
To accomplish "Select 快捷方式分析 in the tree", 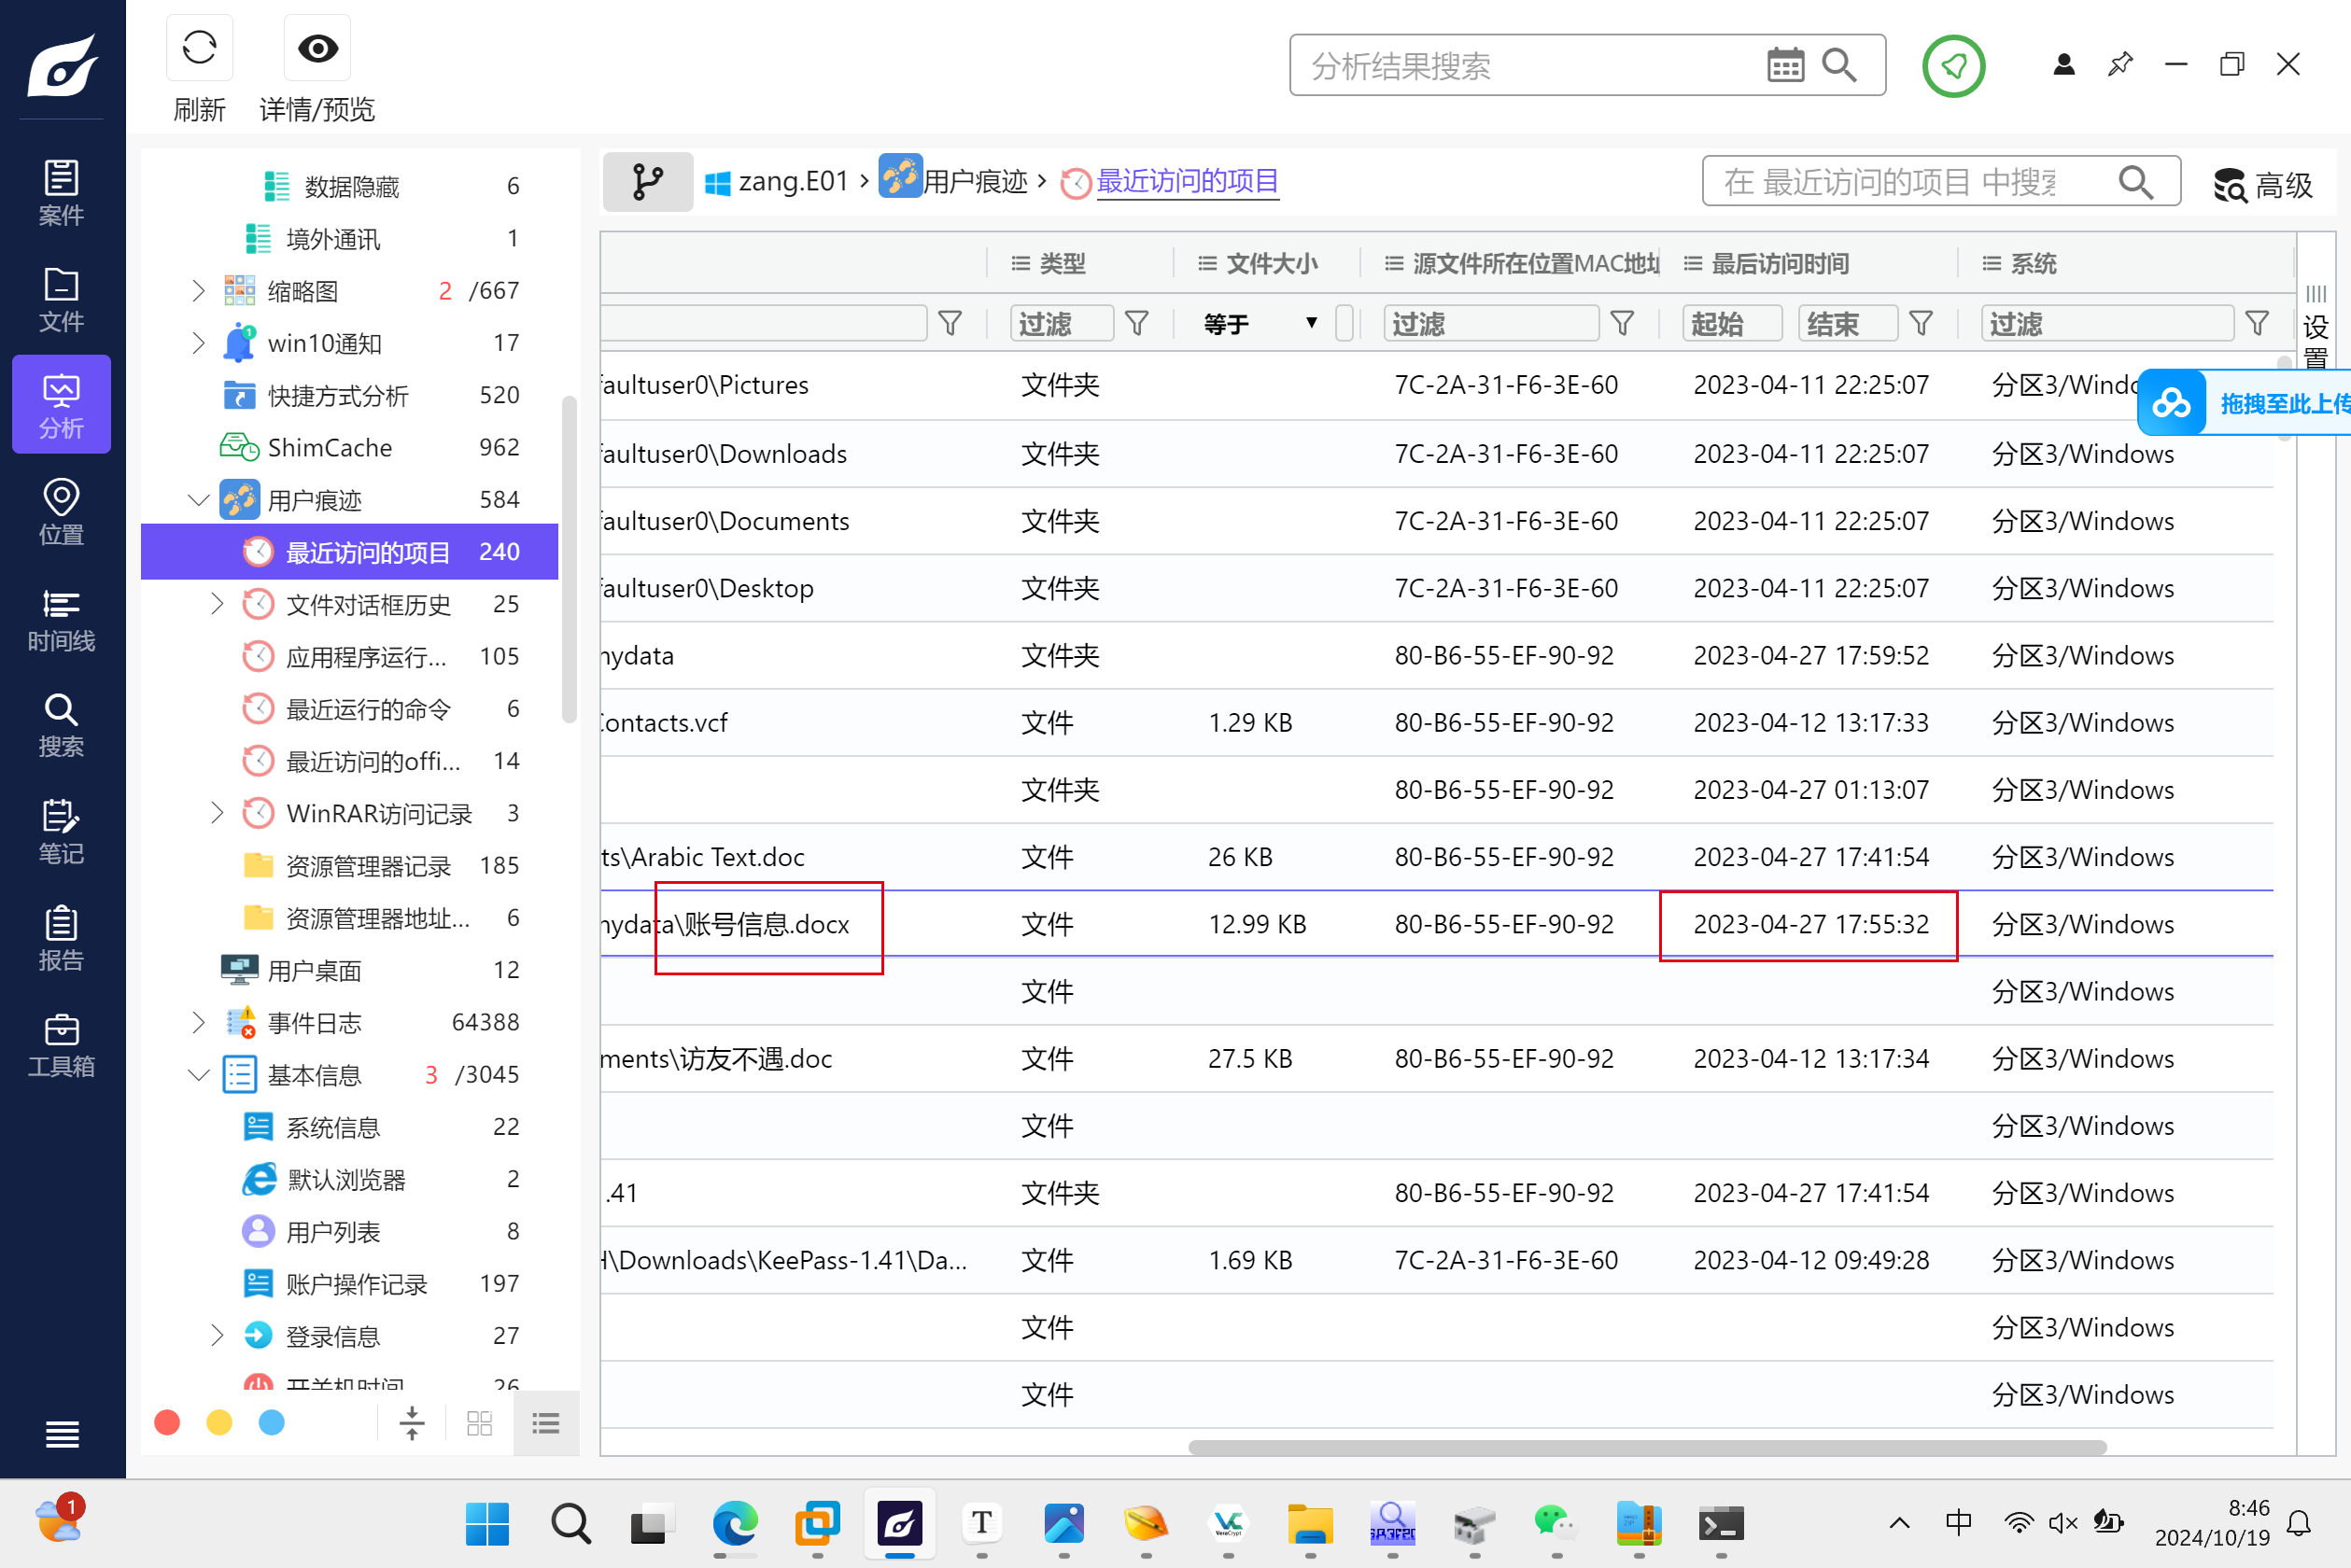I will 350,395.
